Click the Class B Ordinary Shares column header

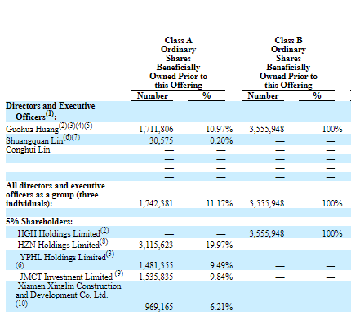(288, 63)
